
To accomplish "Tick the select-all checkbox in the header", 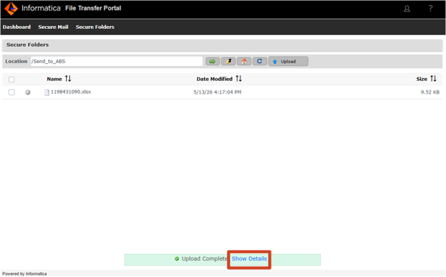I will [12, 79].
